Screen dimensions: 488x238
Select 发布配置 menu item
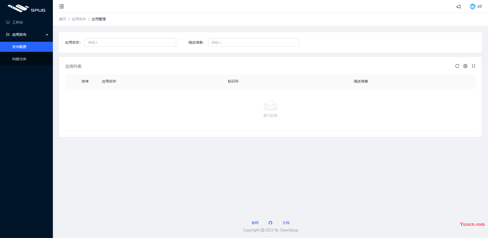(26, 47)
